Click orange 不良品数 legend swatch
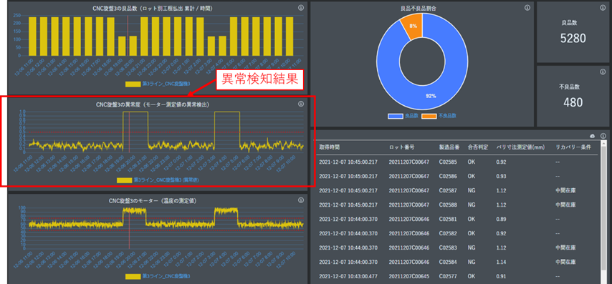612x284 pixels. click(x=429, y=116)
